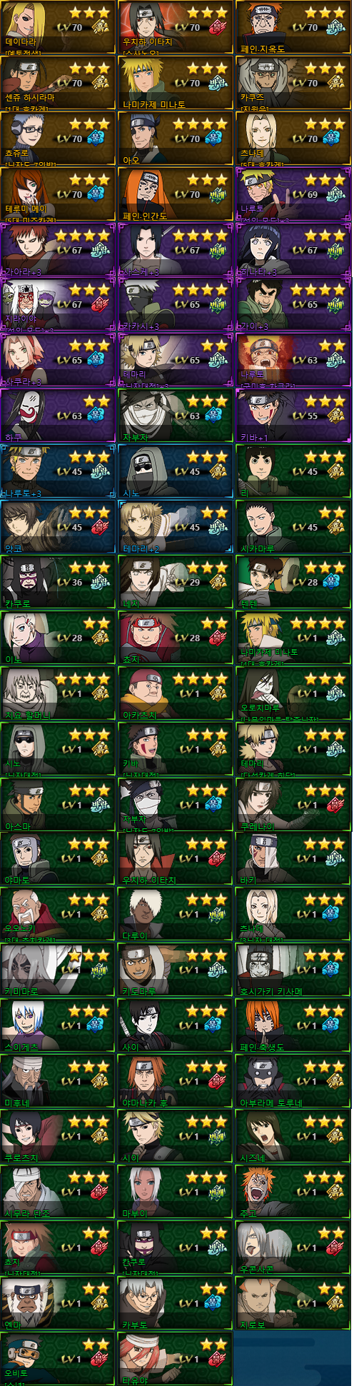
Task: Select the 가아라+3 character card
Action: pos(58,250)
